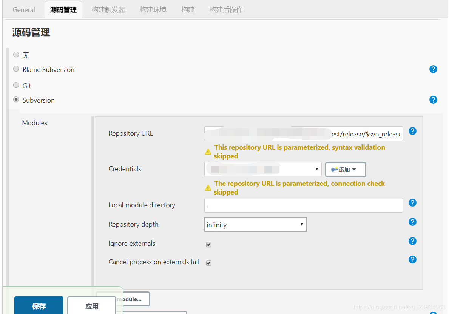Switch to the General tab

tap(24, 10)
